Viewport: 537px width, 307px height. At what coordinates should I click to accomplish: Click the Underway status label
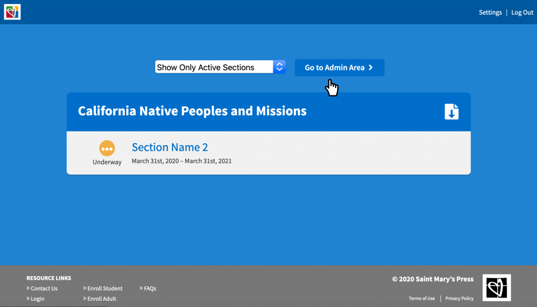[107, 162]
